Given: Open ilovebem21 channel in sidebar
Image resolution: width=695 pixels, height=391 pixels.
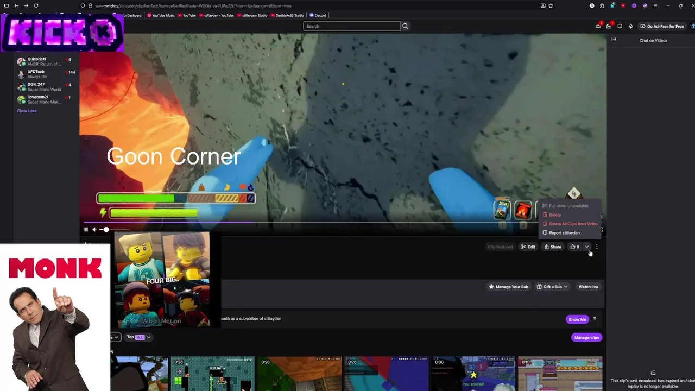Looking at the screenshot, I should point(46,99).
